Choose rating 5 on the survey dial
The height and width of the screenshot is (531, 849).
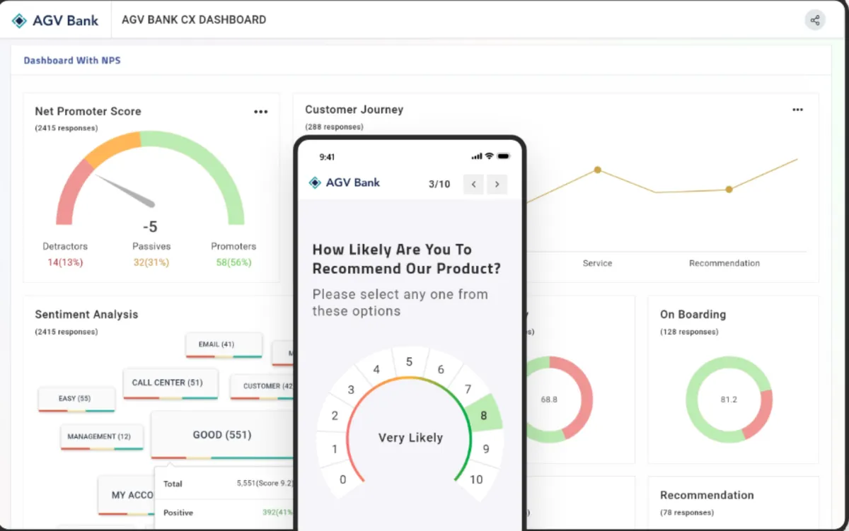coord(409,362)
